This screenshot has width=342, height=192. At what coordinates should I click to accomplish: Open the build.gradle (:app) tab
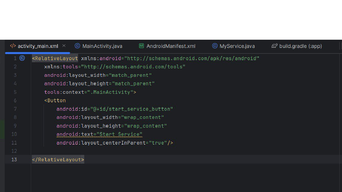(301, 46)
